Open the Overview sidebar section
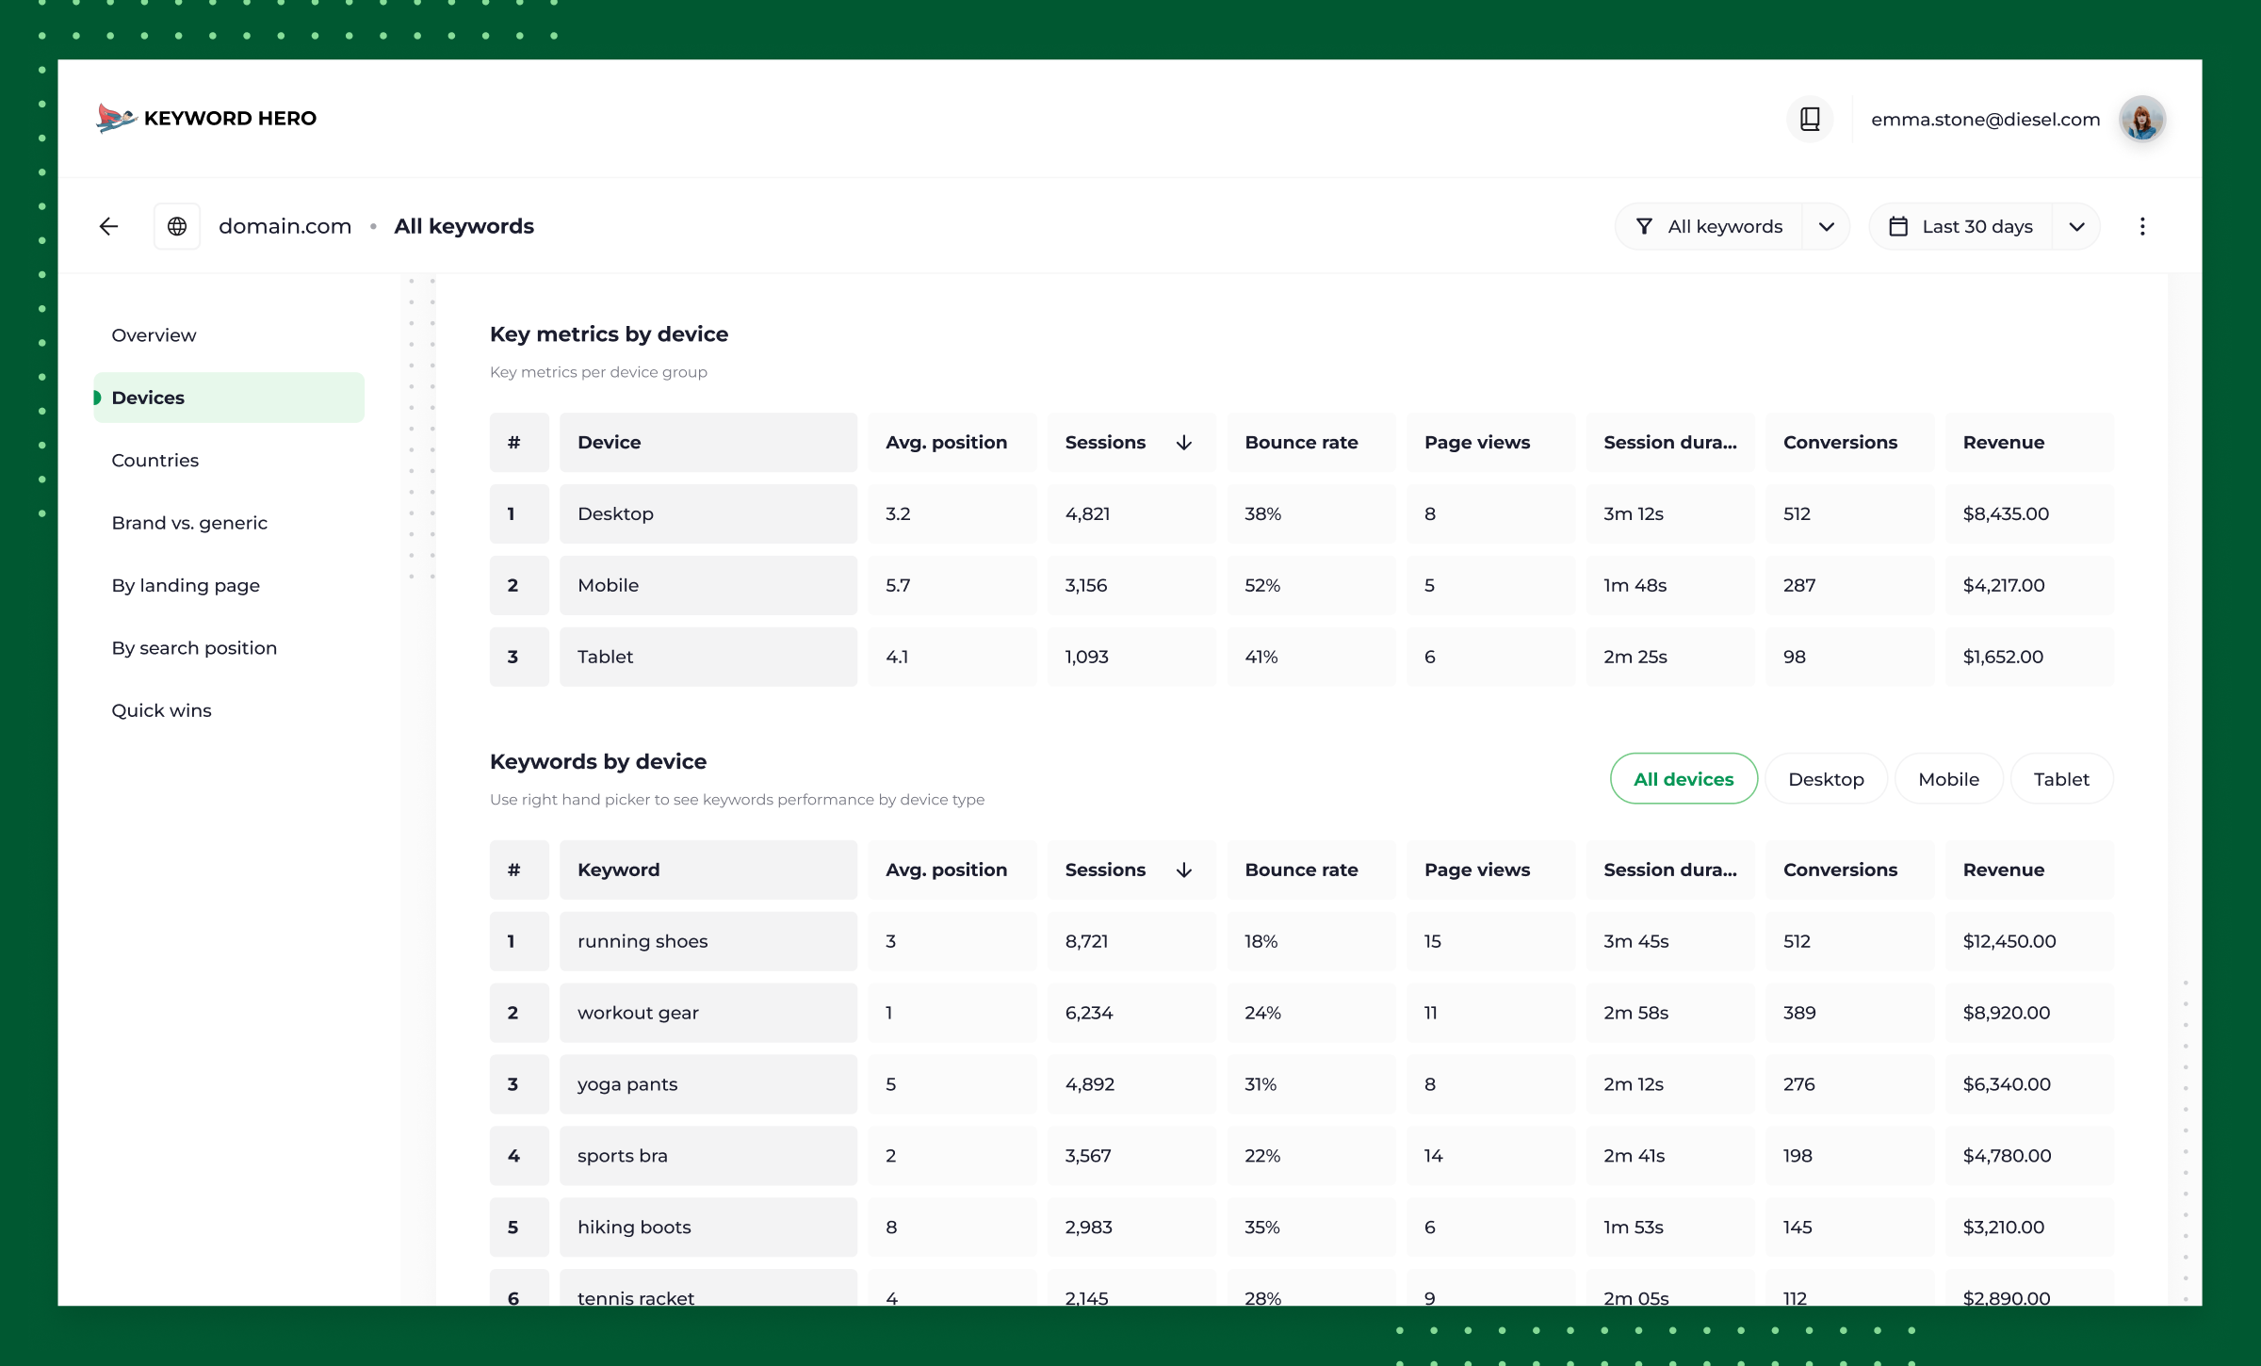The width and height of the screenshot is (2261, 1366). click(x=229, y=335)
